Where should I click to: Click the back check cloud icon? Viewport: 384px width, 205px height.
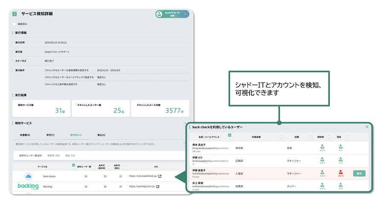(x=28, y=176)
